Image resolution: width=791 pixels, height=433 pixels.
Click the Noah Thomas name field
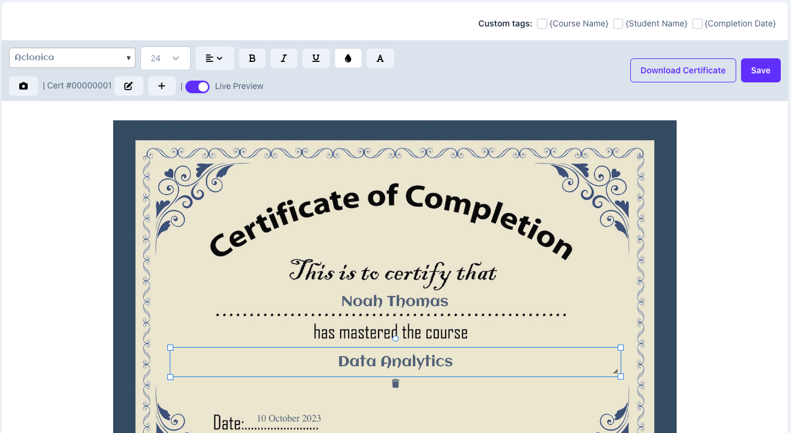394,300
